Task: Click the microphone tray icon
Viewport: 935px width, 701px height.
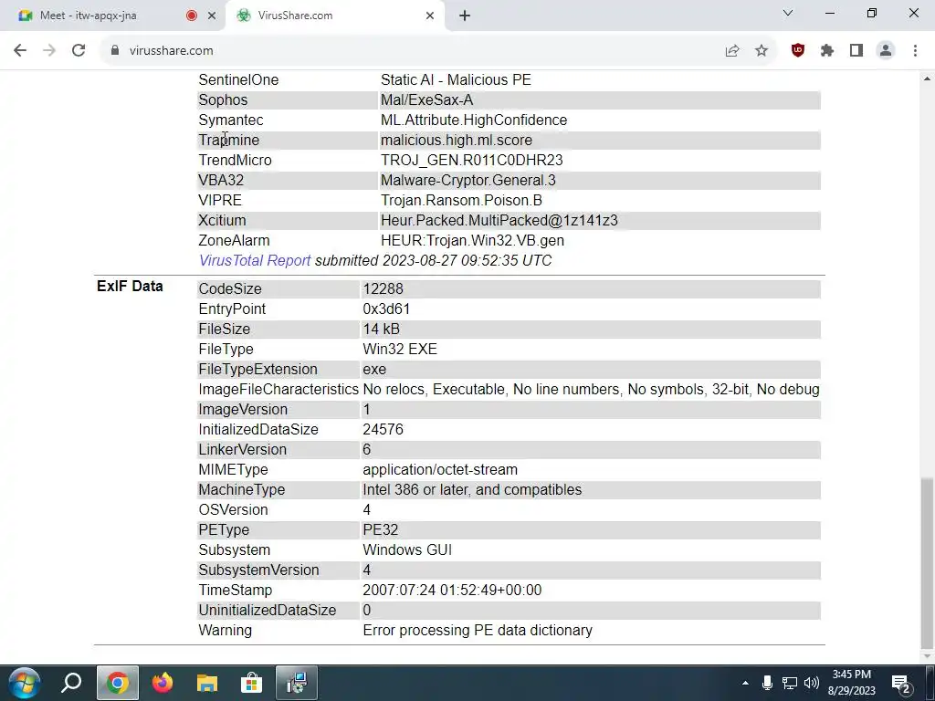Action: (x=767, y=683)
